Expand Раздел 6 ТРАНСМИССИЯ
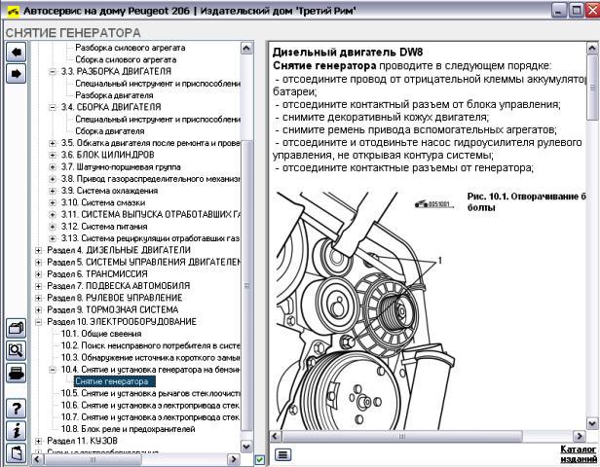Viewport: 600px width, 467px height. (38, 274)
